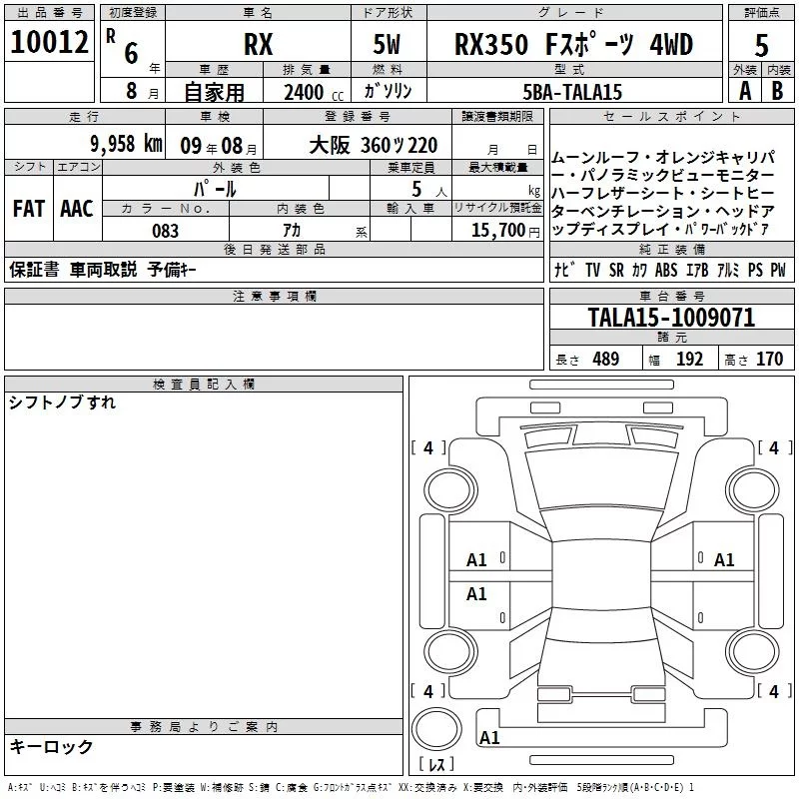Select the registration number 大阪 360ツ220
The image size is (799, 799).
click(x=372, y=145)
